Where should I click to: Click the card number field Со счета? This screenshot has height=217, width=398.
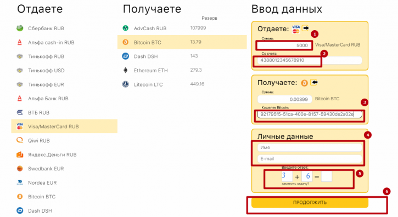point(310,60)
